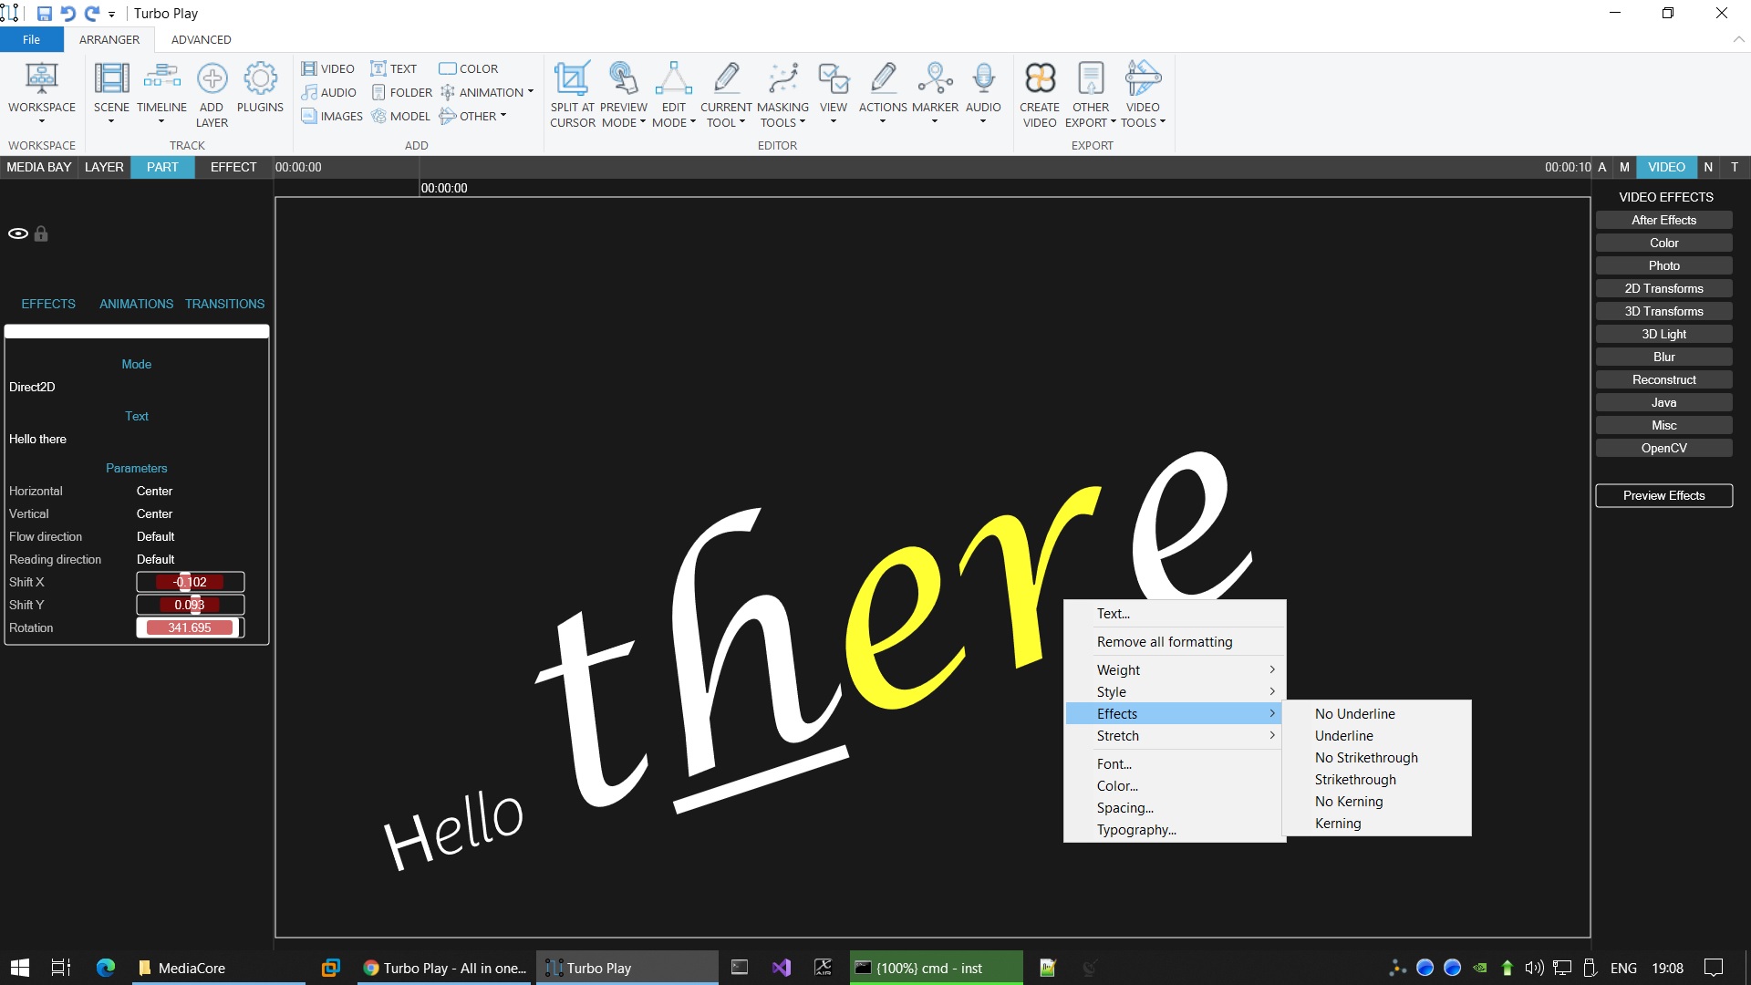This screenshot has height=985, width=1751.
Task: Switch to the Advanced ribbon tab
Action: coord(201,39)
